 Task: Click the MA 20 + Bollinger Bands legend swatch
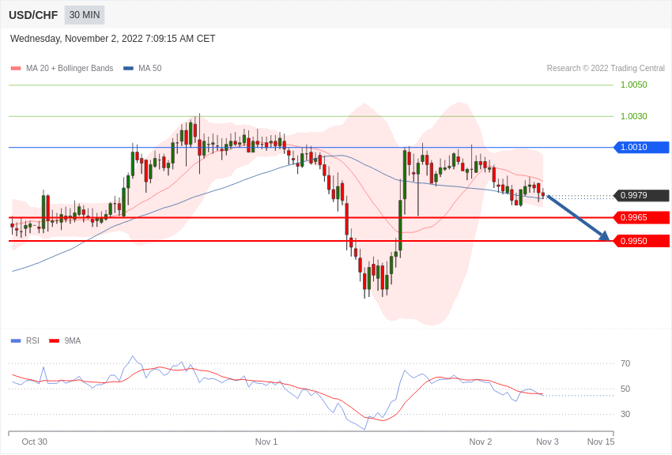coord(16,68)
